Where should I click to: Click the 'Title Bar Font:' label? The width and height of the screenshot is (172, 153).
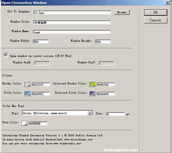coord(14,106)
